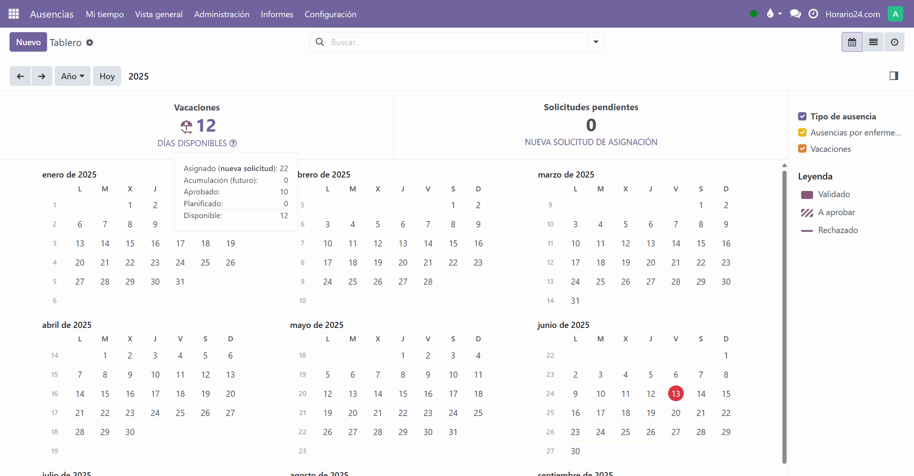The image size is (914, 476).
Task: Open the Configuración menu
Action: [330, 14]
